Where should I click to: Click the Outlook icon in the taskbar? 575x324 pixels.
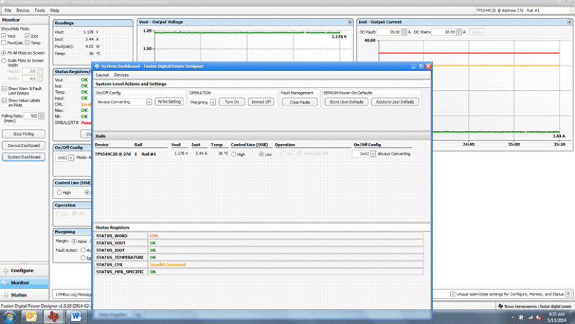pos(32,316)
